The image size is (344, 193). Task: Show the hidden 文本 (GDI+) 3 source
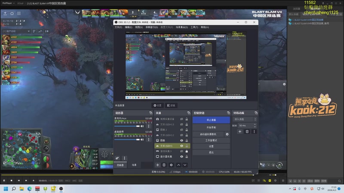point(181,124)
